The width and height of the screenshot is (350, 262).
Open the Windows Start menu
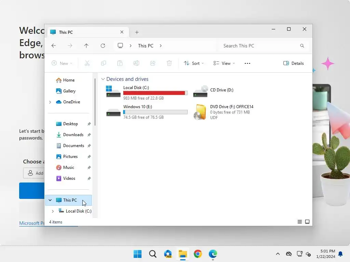137,254
